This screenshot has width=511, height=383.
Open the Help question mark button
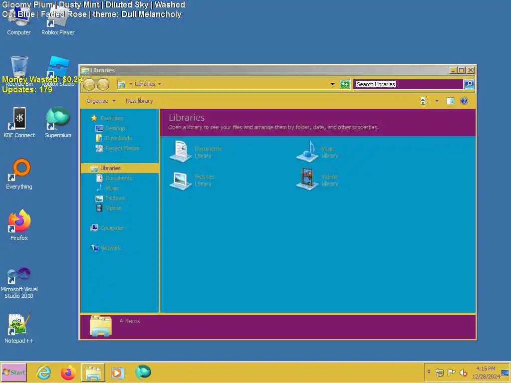(x=464, y=101)
